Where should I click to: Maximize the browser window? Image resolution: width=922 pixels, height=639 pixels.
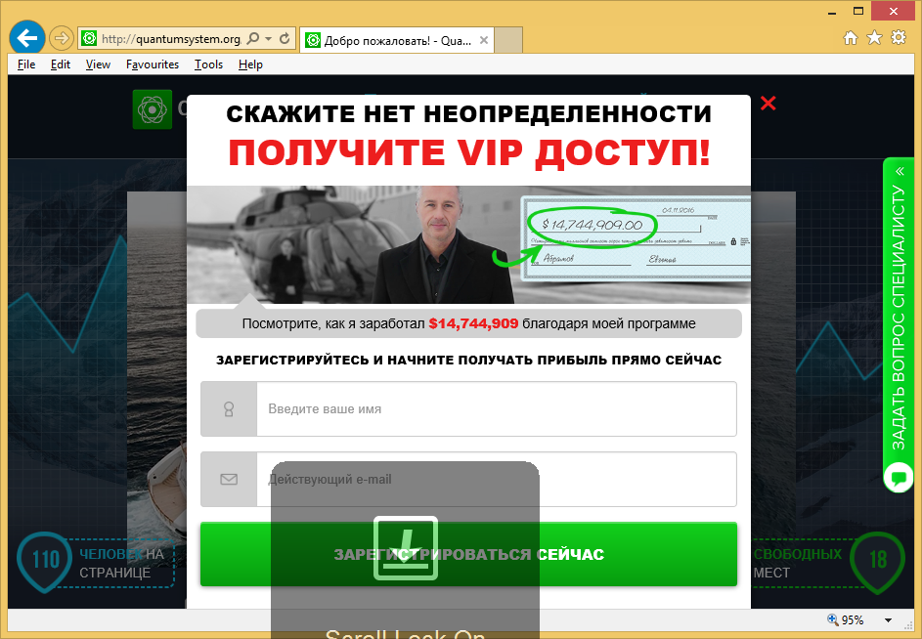(x=858, y=11)
